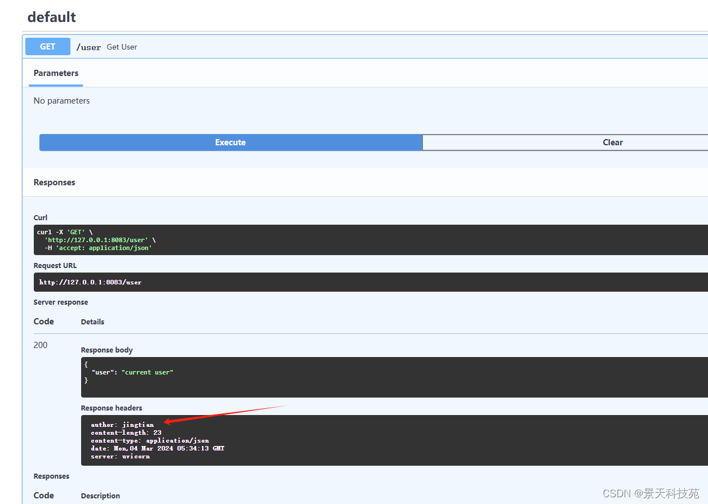Click the date header line

click(x=158, y=448)
